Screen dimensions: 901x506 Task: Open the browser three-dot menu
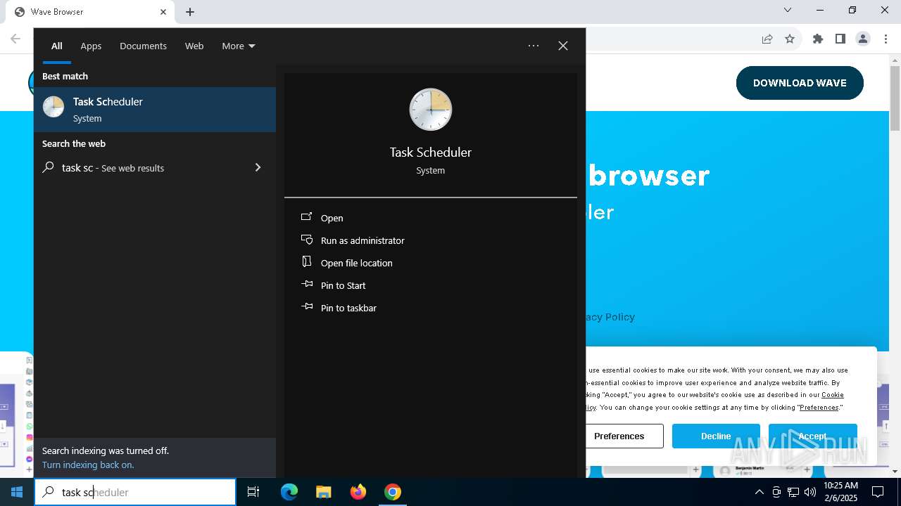coord(886,39)
